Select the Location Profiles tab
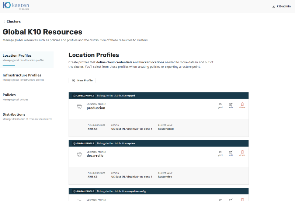This screenshot has width=295, height=201. click(27, 59)
